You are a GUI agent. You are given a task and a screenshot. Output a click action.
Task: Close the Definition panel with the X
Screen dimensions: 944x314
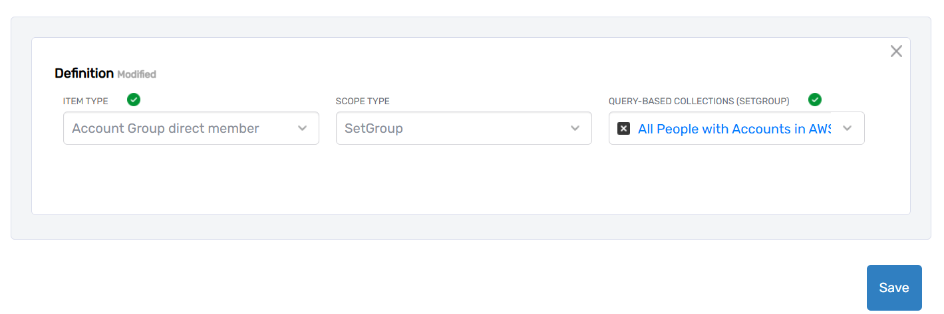(x=896, y=51)
